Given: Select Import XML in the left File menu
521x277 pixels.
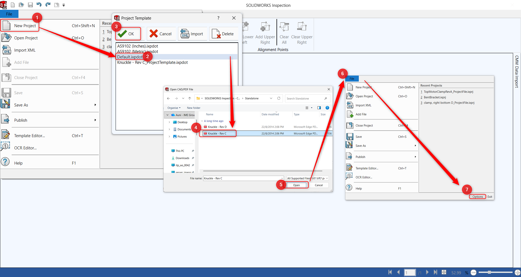Looking at the screenshot, I should [x=25, y=50].
